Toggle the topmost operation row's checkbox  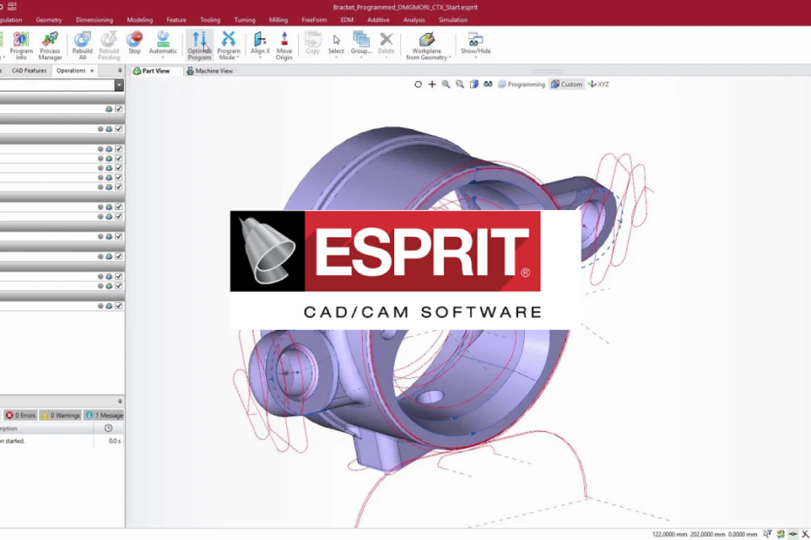pyautogui.click(x=119, y=109)
